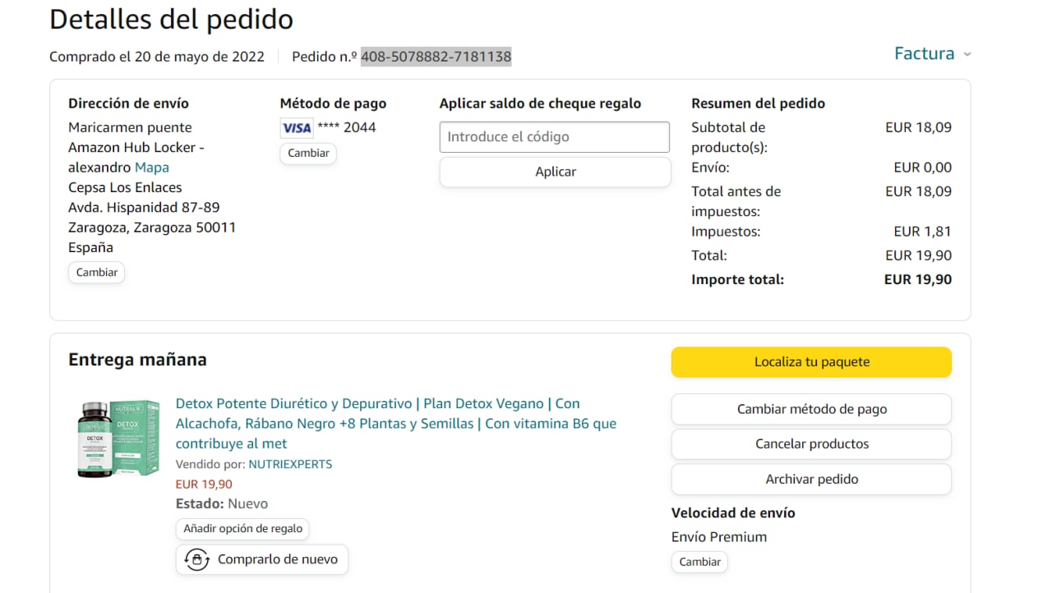Screen dimensions: 1052x593
Task: Open the Mapa link for the locker
Action: tap(152, 168)
